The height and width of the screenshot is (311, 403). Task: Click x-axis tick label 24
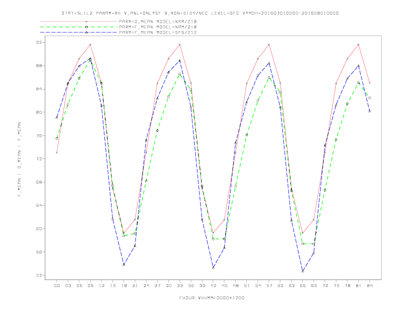pyautogui.click(x=146, y=286)
